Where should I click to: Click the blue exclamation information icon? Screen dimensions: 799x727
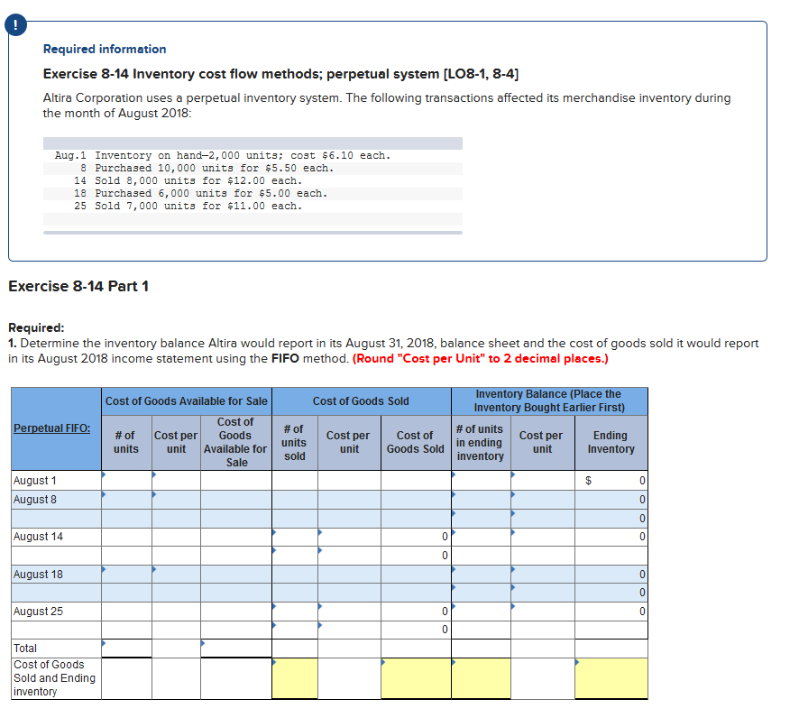pos(15,24)
